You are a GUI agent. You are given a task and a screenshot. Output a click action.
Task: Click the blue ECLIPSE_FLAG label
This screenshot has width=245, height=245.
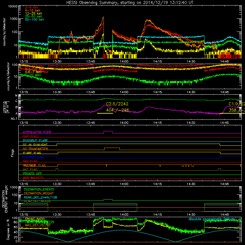click(x=33, y=157)
